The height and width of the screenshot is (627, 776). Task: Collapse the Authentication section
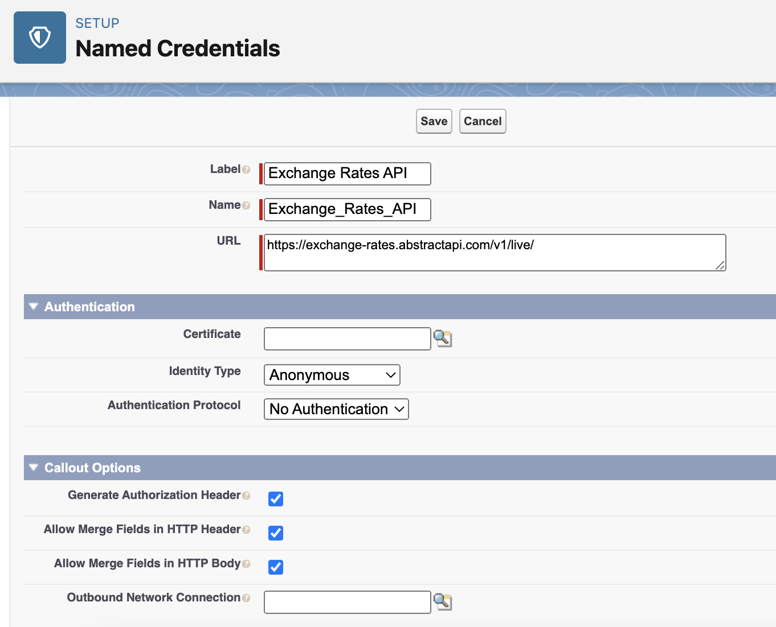point(33,307)
